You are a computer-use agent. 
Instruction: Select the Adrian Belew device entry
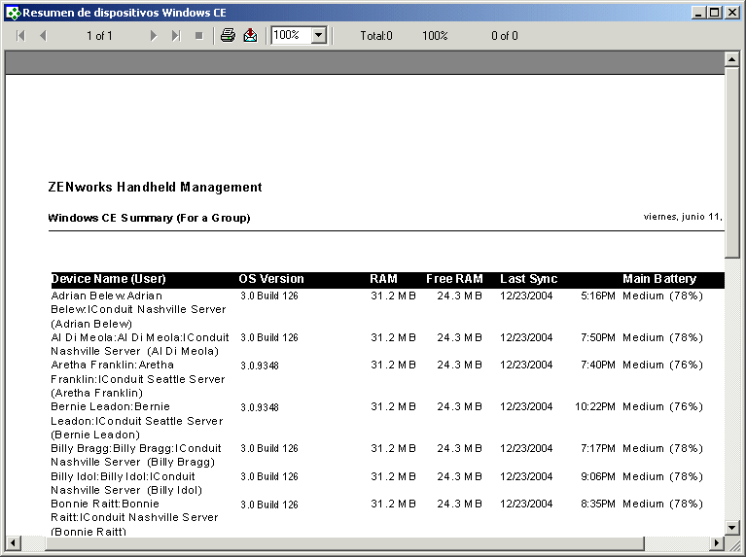coord(106,296)
